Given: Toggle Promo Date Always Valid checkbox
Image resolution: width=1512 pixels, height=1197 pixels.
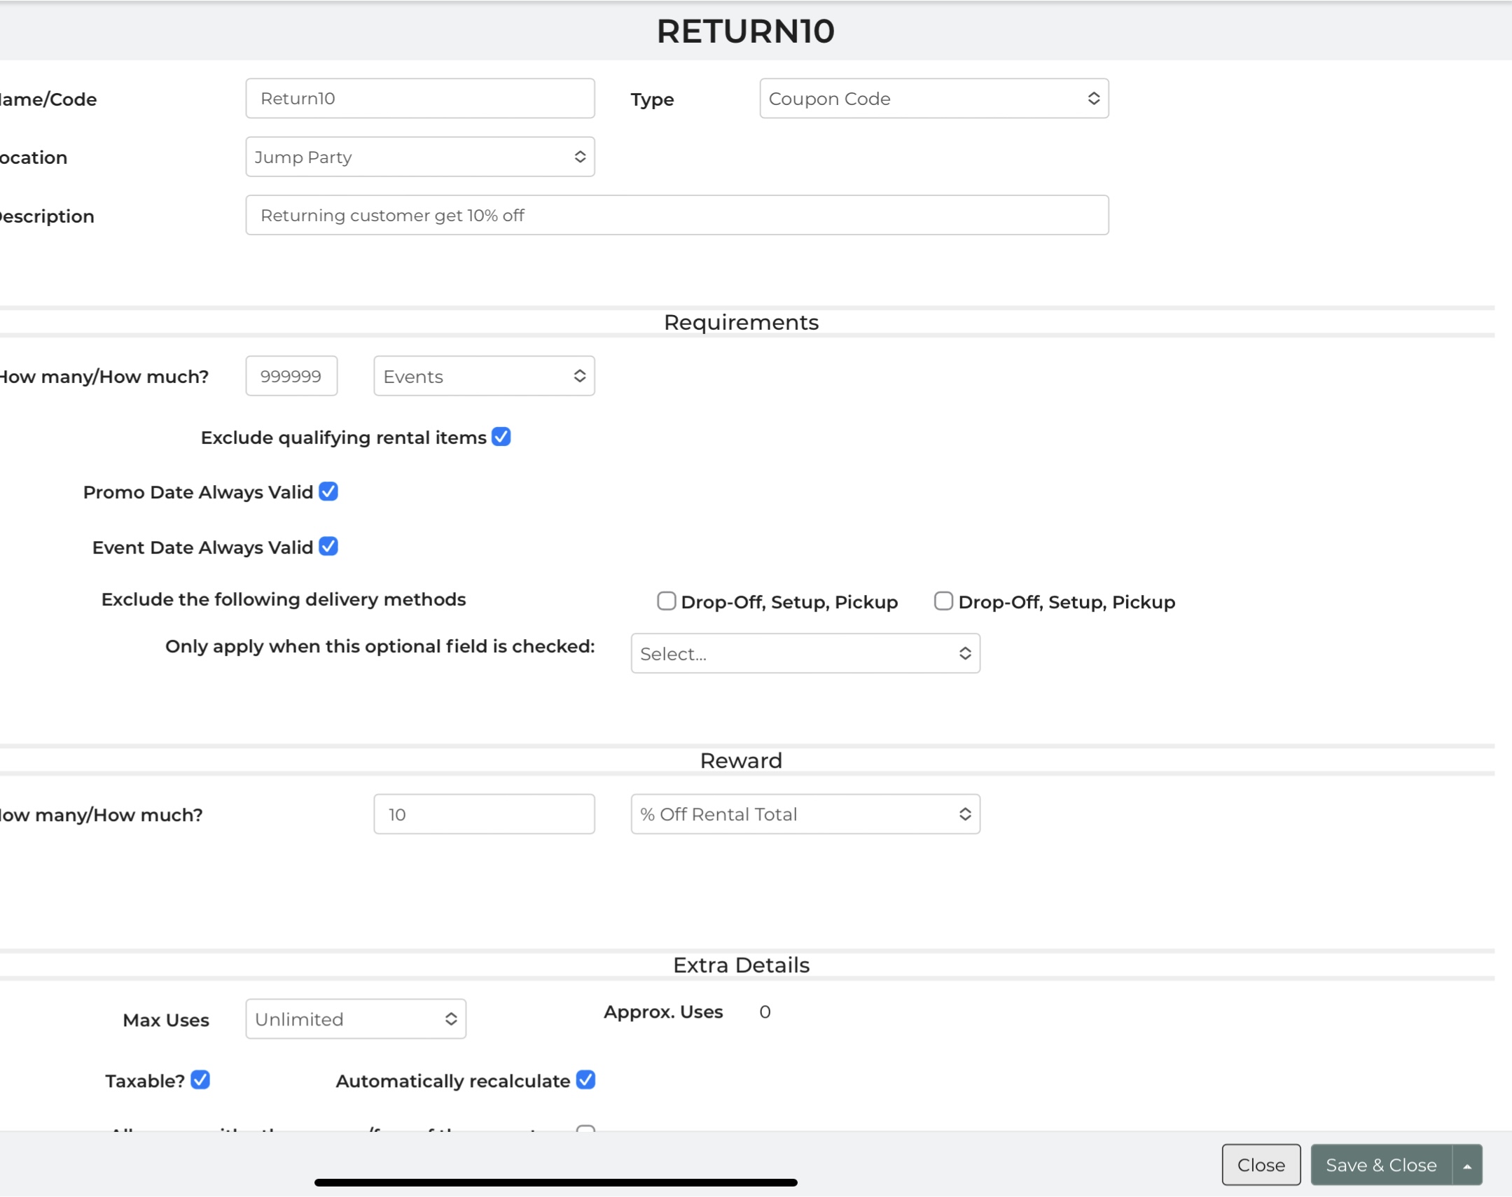Looking at the screenshot, I should coord(328,491).
